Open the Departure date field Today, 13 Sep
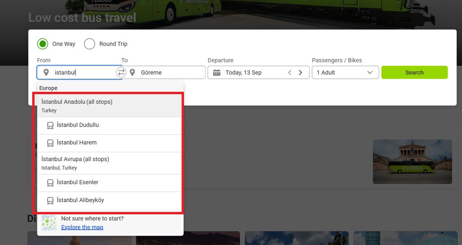The width and height of the screenshot is (462, 245). click(x=259, y=73)
